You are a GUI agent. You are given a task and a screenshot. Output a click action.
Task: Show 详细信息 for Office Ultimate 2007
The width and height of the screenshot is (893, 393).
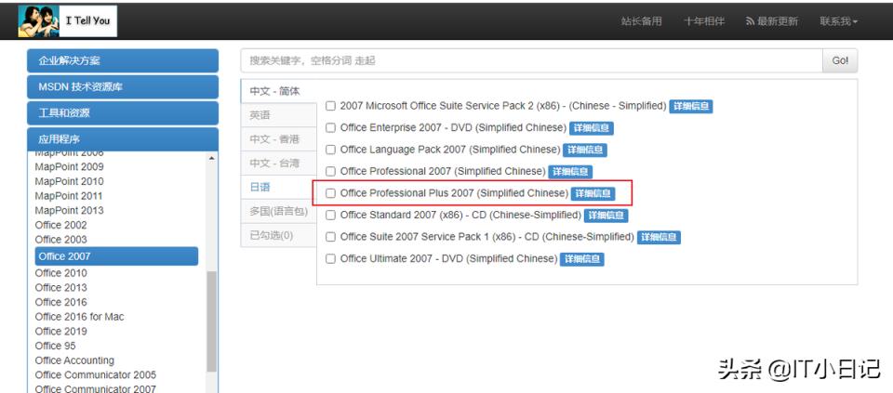(582, 259)
